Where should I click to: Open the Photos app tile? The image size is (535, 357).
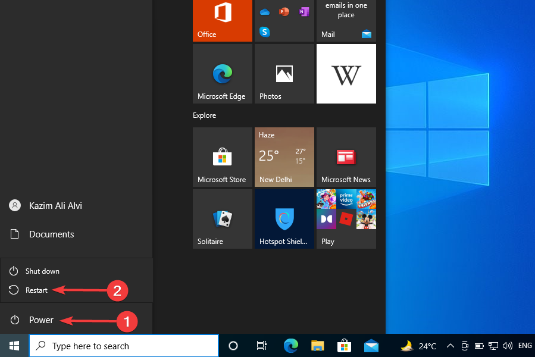(x=284, y=74)
